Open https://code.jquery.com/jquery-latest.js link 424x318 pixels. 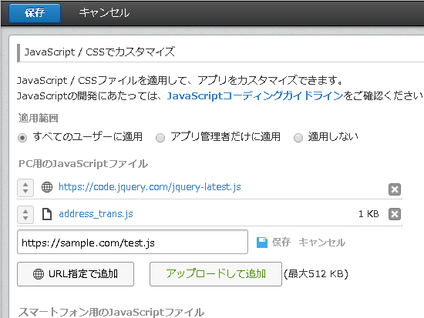click(x=150, y=187)
